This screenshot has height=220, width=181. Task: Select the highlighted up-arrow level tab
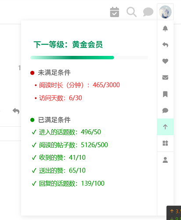(x=165, y=127)
